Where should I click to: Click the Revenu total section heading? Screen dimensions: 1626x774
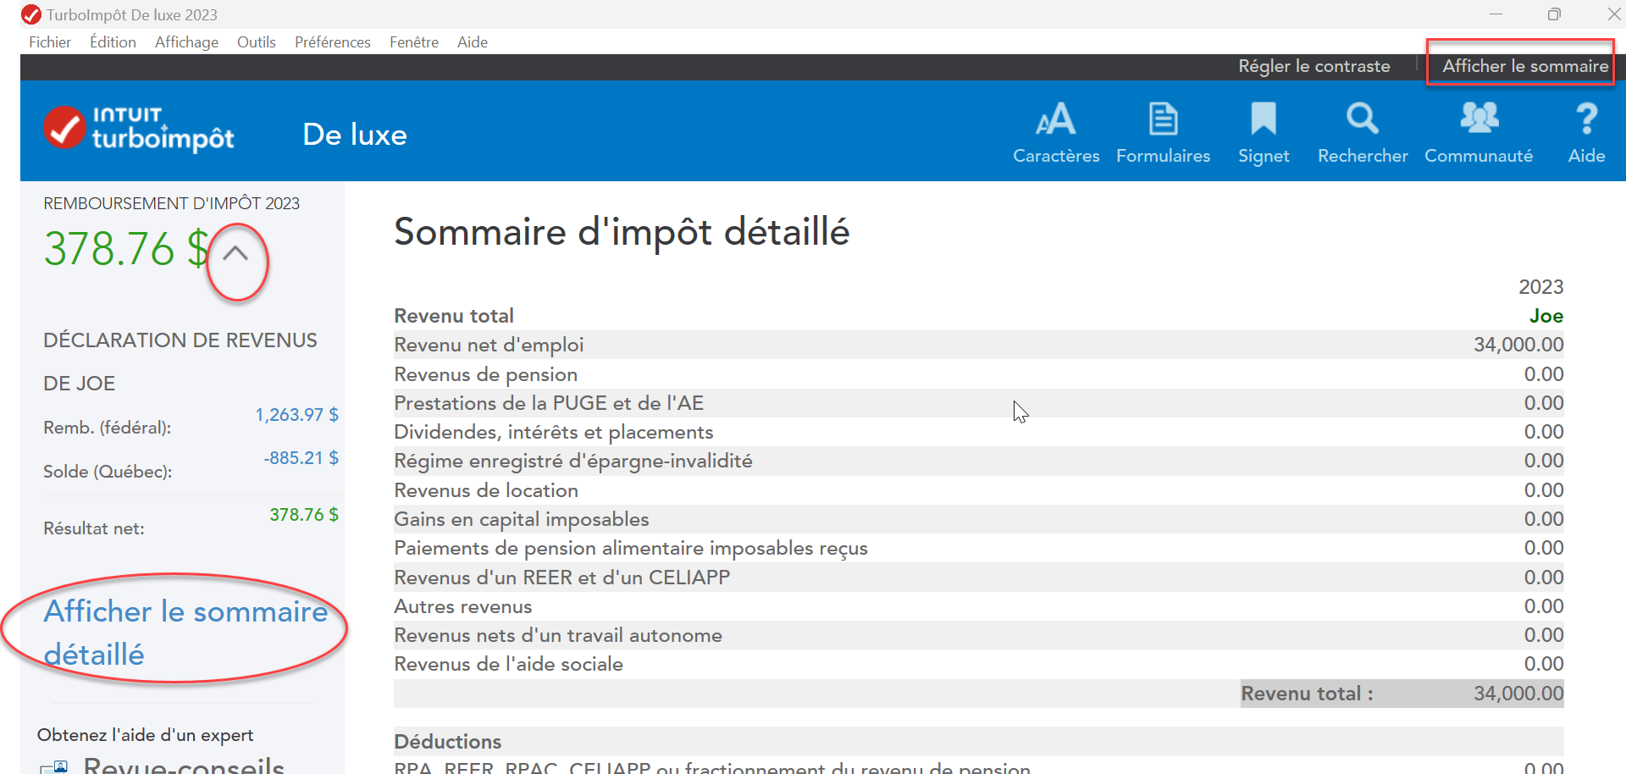(x=454, y=316)
